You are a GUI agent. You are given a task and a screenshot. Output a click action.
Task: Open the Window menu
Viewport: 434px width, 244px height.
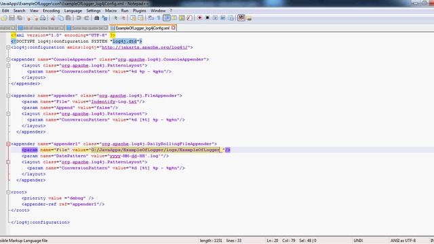tap(158, 11)
